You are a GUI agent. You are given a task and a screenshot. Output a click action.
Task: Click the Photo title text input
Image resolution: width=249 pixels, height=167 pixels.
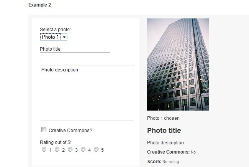[75, 56]
